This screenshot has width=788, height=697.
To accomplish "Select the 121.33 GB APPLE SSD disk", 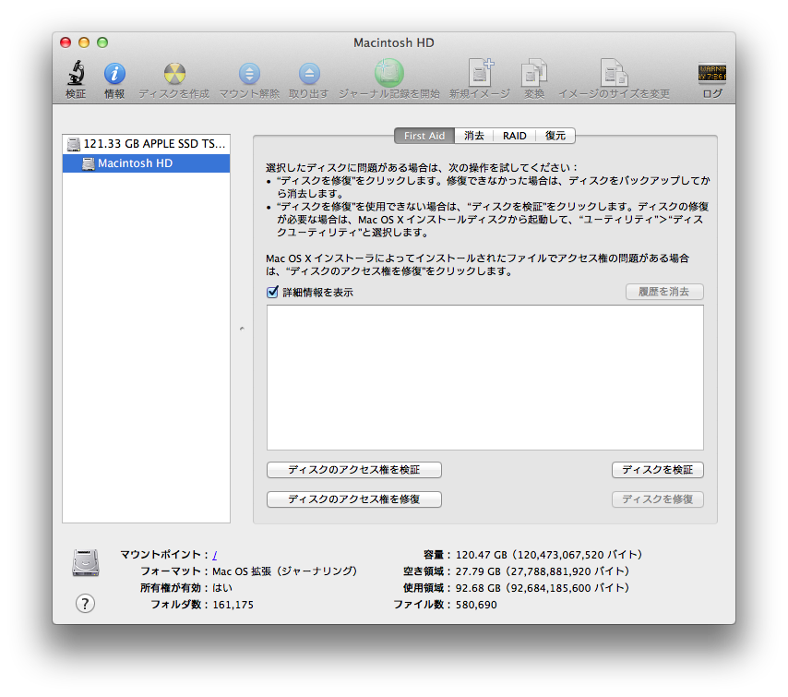I will (x=146, y=144).
